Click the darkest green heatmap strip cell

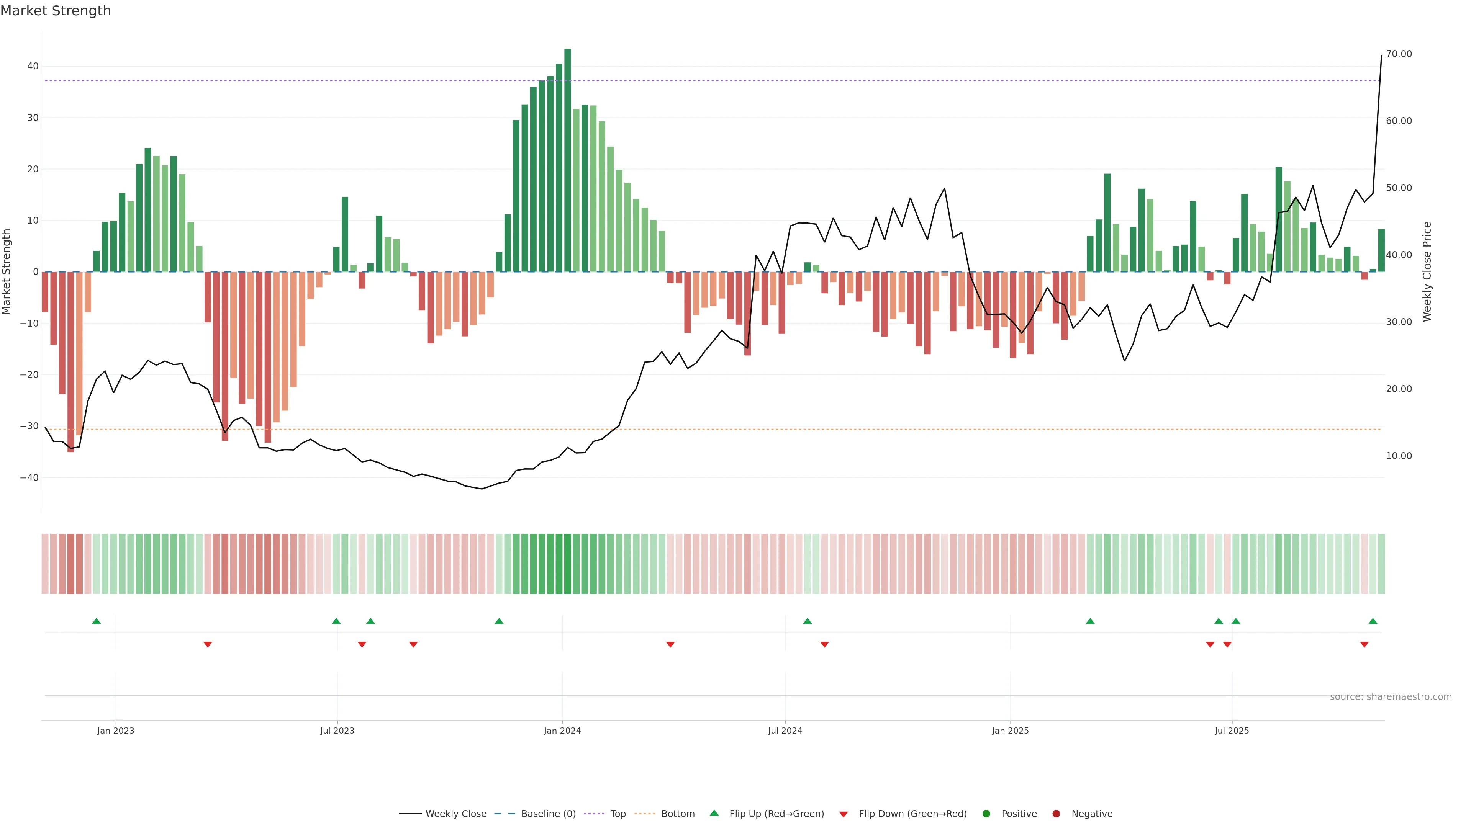(x=568, y=564)
